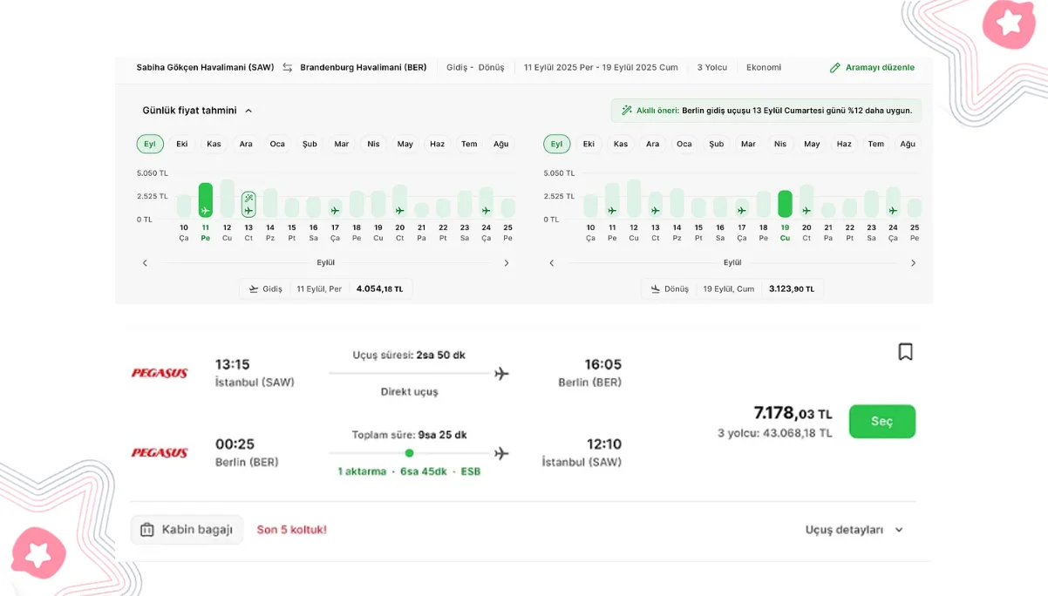Select the 20 Ct bar in return chart
Viewport: 1048px width, 596px height.
(806, 201)
